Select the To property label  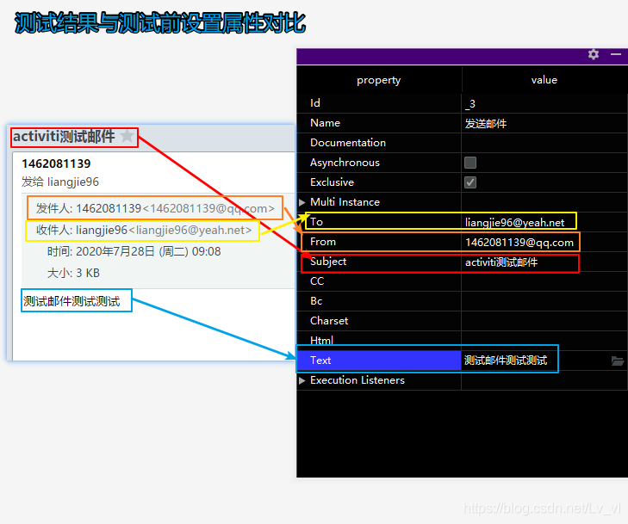(x=316, y=222)
